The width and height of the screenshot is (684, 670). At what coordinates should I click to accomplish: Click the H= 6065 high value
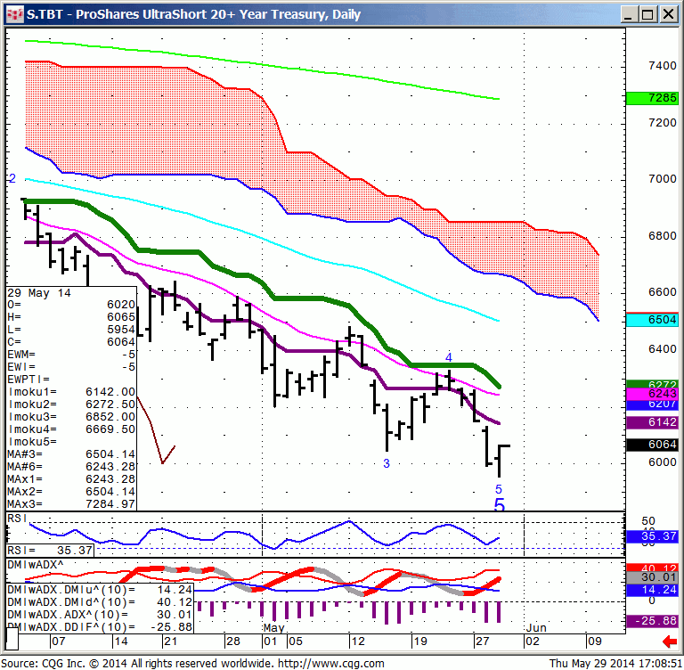[71, 317]
